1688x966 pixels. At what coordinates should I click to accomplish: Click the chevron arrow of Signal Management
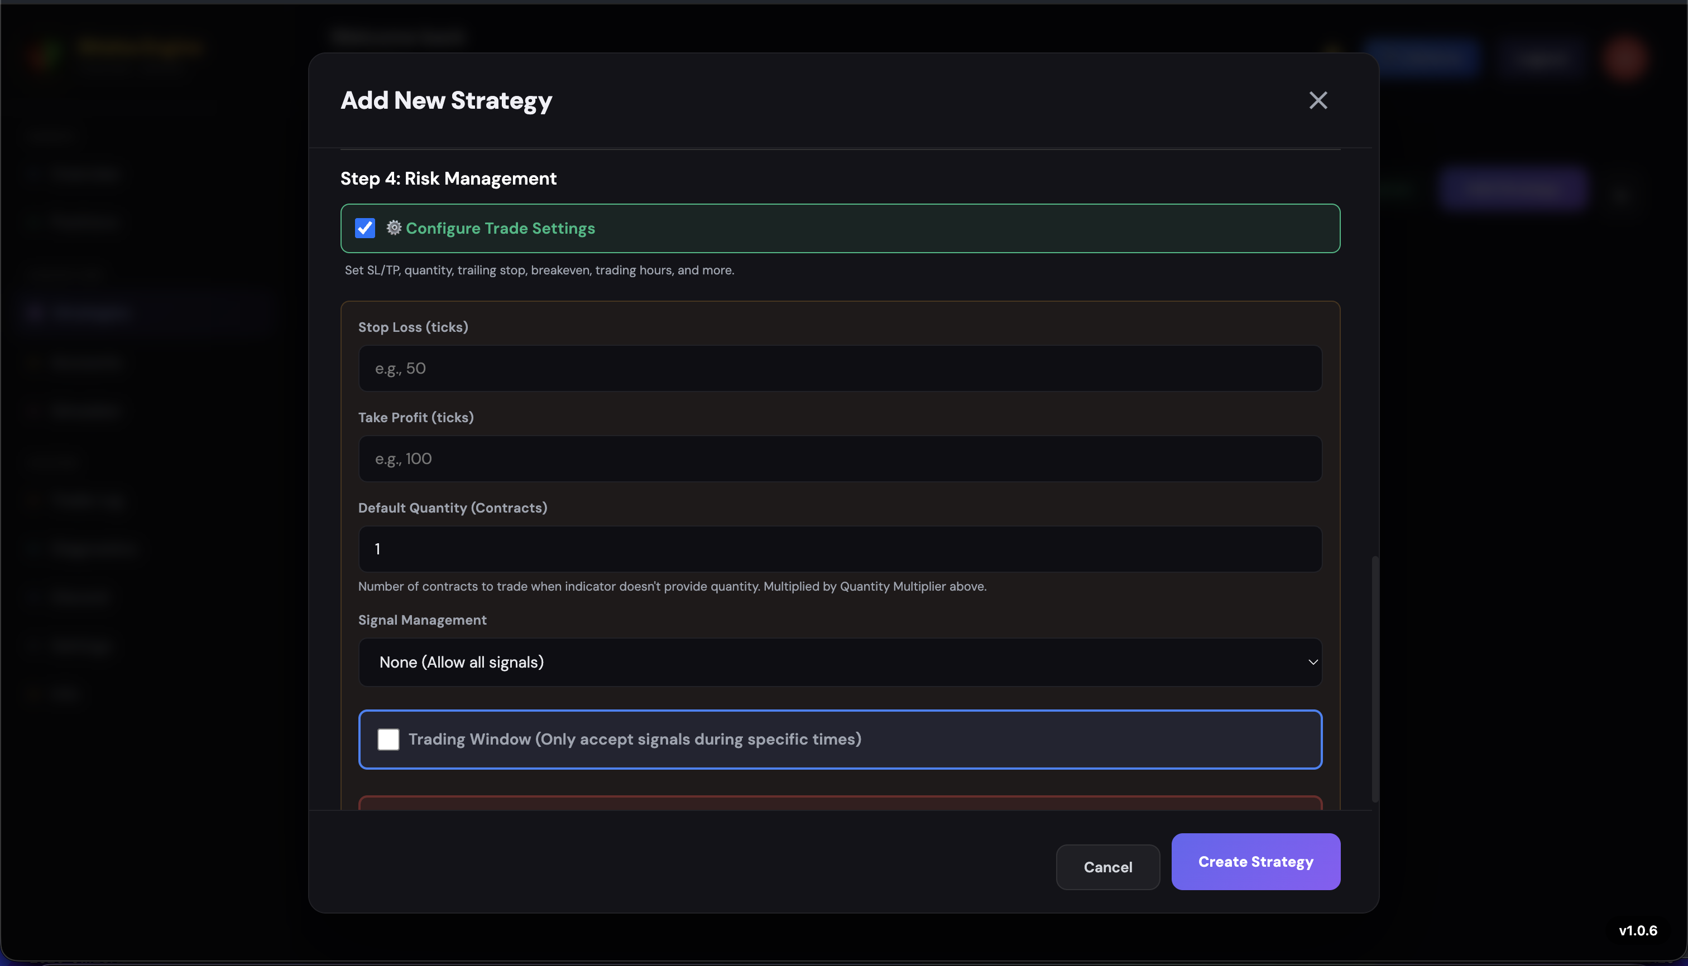tap(1312, 662)
